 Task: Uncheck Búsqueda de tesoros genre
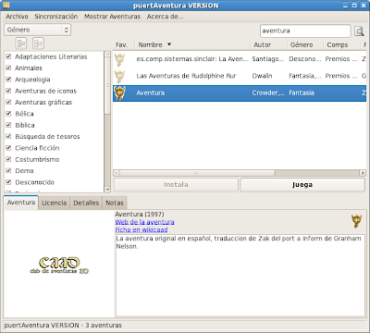coord(8,136)
